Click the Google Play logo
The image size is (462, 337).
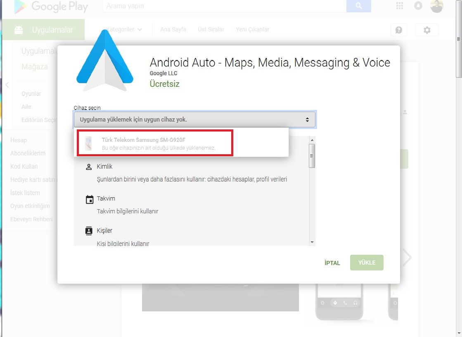tap(51, 7)
